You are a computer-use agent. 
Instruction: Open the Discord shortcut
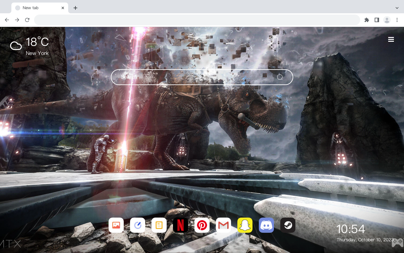266,225
